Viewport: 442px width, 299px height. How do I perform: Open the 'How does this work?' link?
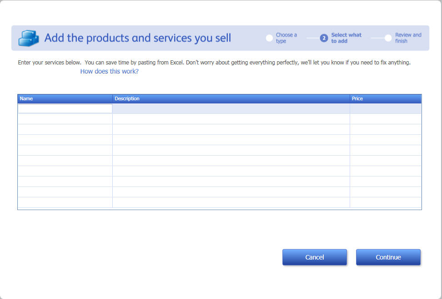coord(109,72)
